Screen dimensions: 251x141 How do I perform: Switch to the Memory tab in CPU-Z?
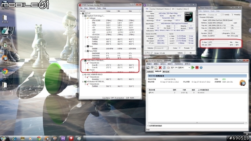[x=167, y=9]
